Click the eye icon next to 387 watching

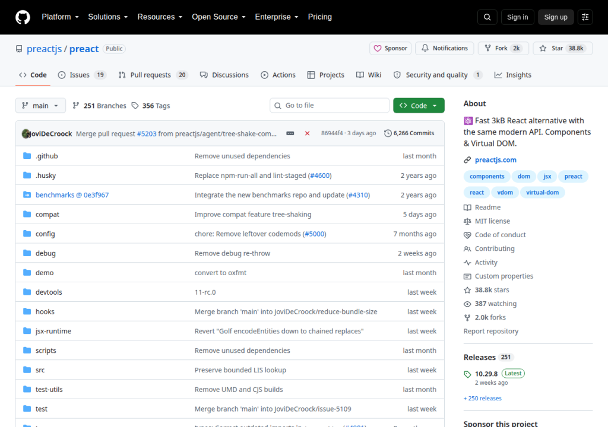point(467,304)
